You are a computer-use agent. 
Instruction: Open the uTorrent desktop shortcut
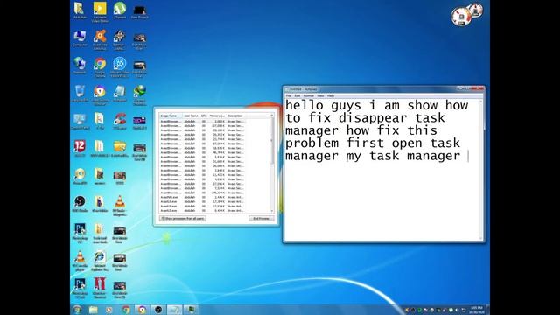point(120,10)
